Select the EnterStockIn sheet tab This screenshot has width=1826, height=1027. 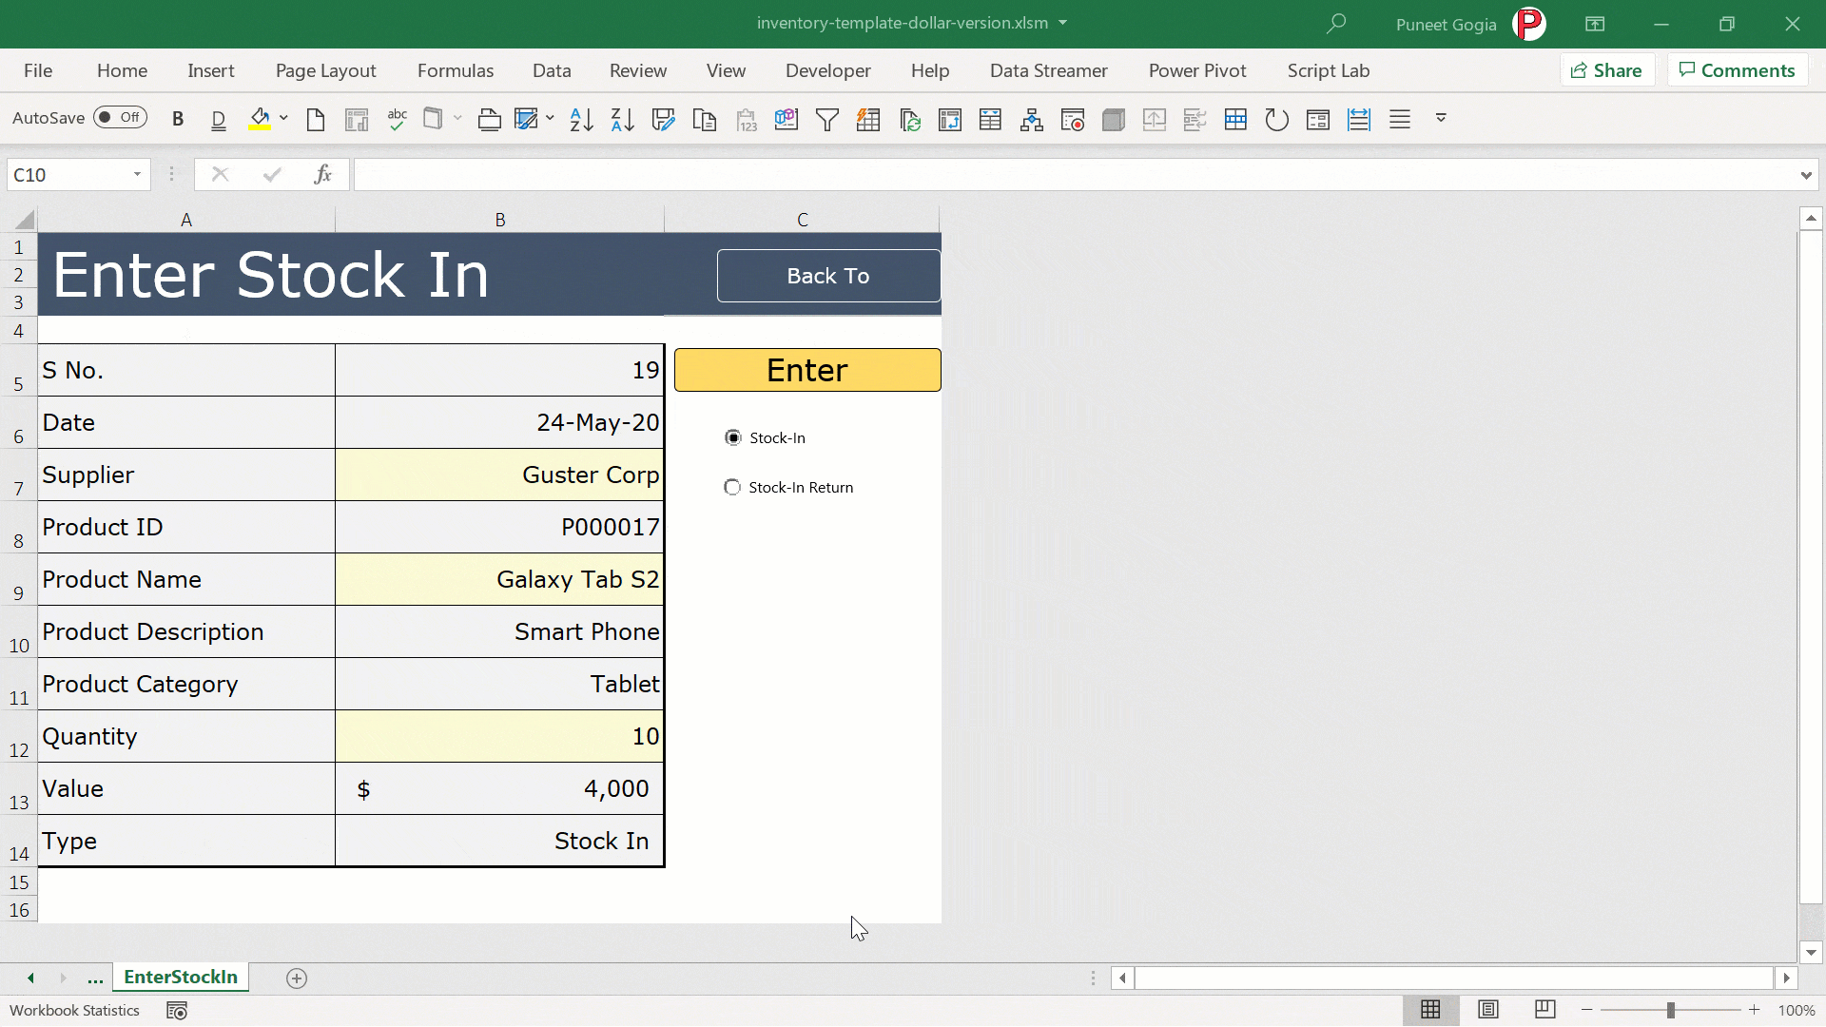(x=180, y=977)
